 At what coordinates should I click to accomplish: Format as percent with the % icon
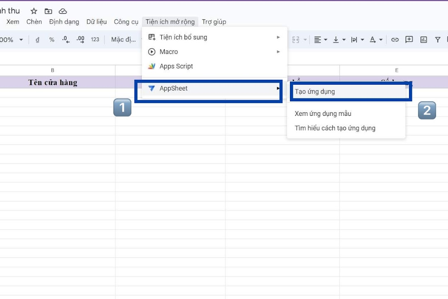(x=52, y=40)
